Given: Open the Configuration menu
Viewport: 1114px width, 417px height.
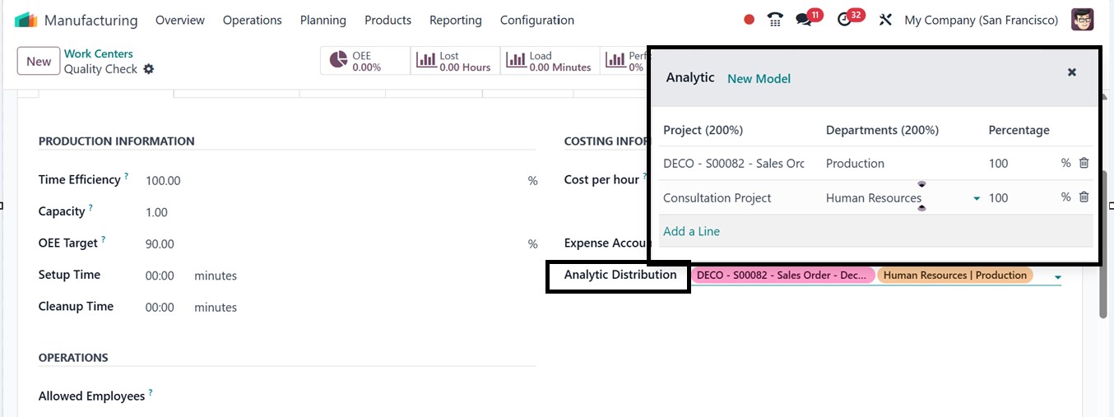Looking at the screenshot, I should pyautogui.click(x=536, y=20).
